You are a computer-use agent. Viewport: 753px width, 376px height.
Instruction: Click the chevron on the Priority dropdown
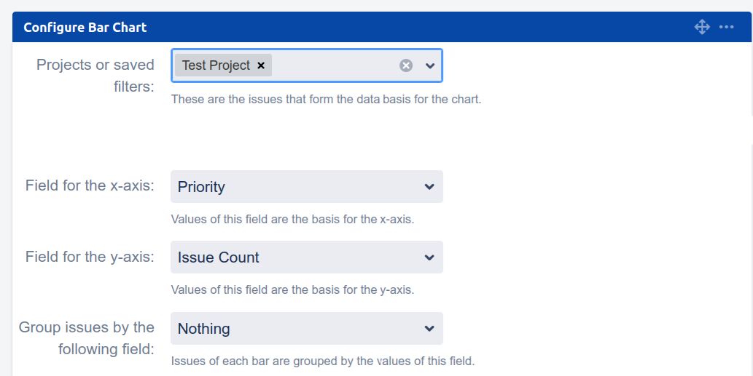429,187
